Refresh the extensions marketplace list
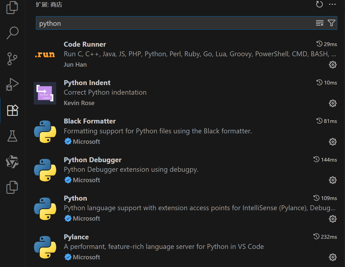Image resolution: width=345 pixels, height=267 pixels. pyautogui.click(x=319, y=4)
